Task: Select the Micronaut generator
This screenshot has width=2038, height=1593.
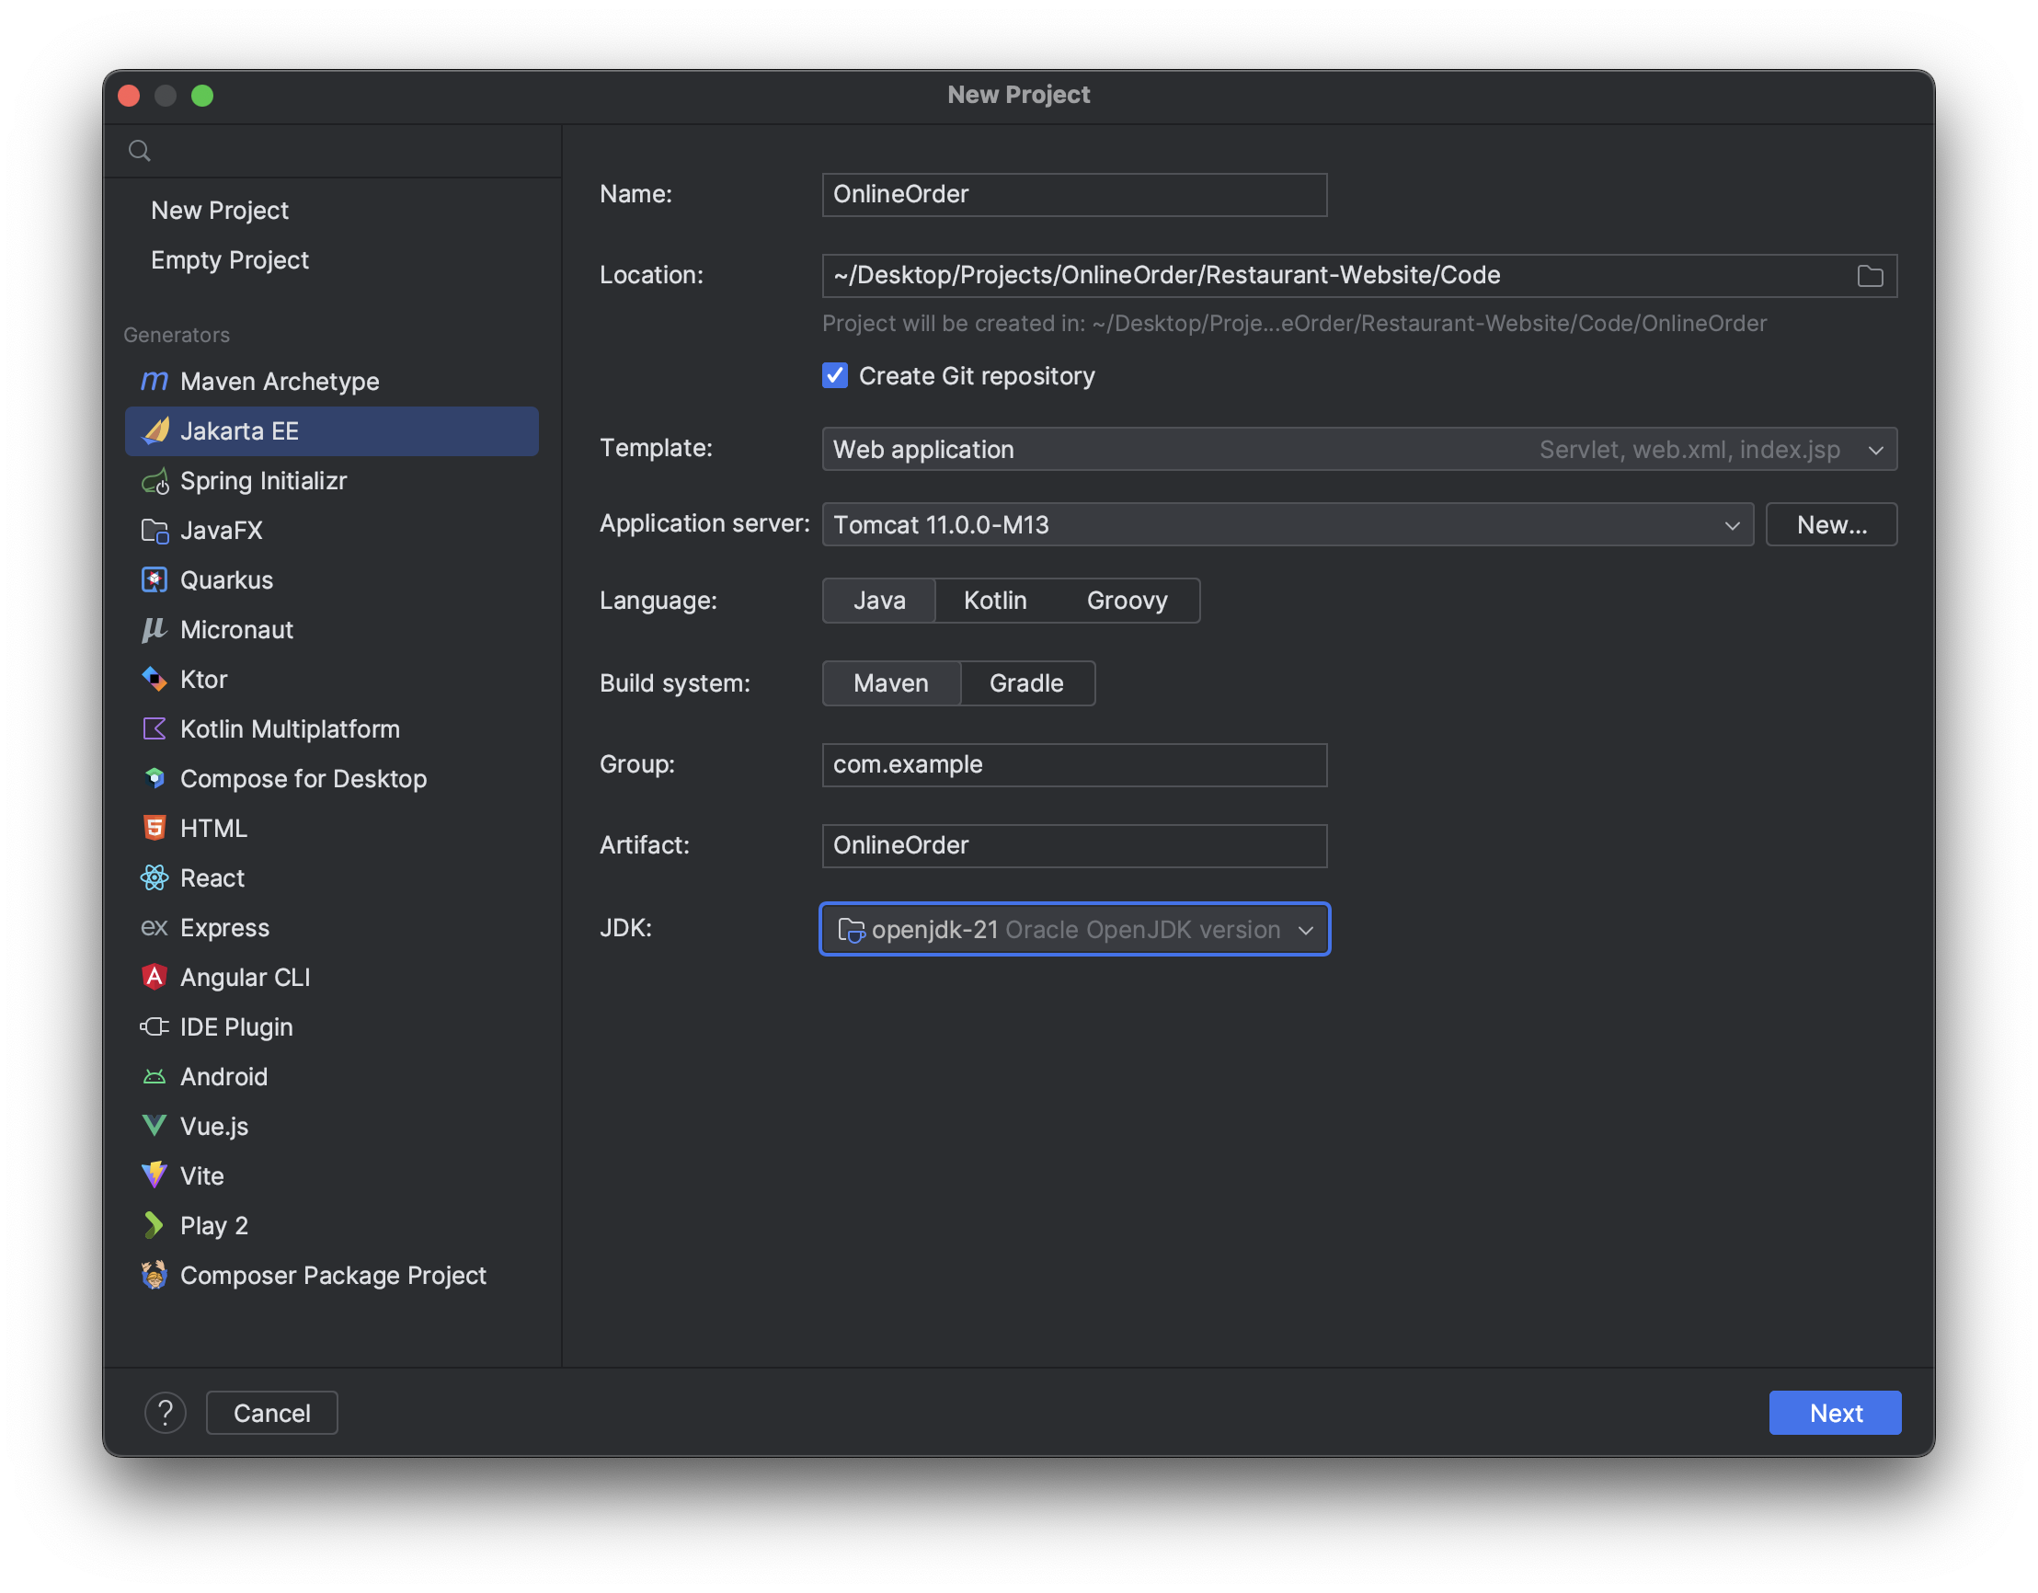Action: point(236,629)
